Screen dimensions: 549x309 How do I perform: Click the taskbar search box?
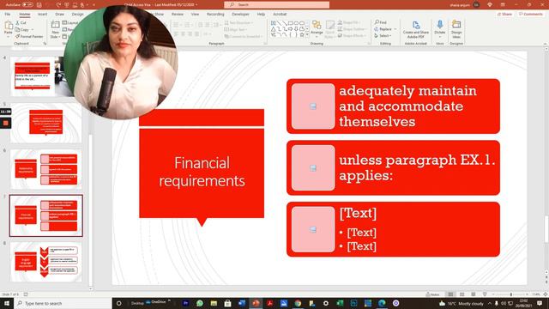click(x=63, y=303)
